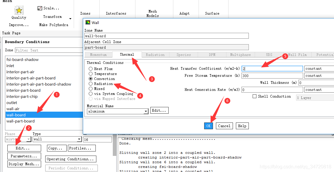Viewport: 334px width, 172px height.
Task: Select Heat Flux thermal condition
Action: click(91, 69)
